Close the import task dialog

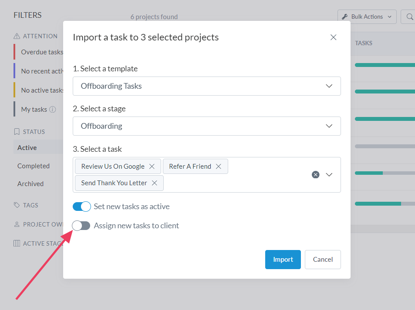pos(334,37)
